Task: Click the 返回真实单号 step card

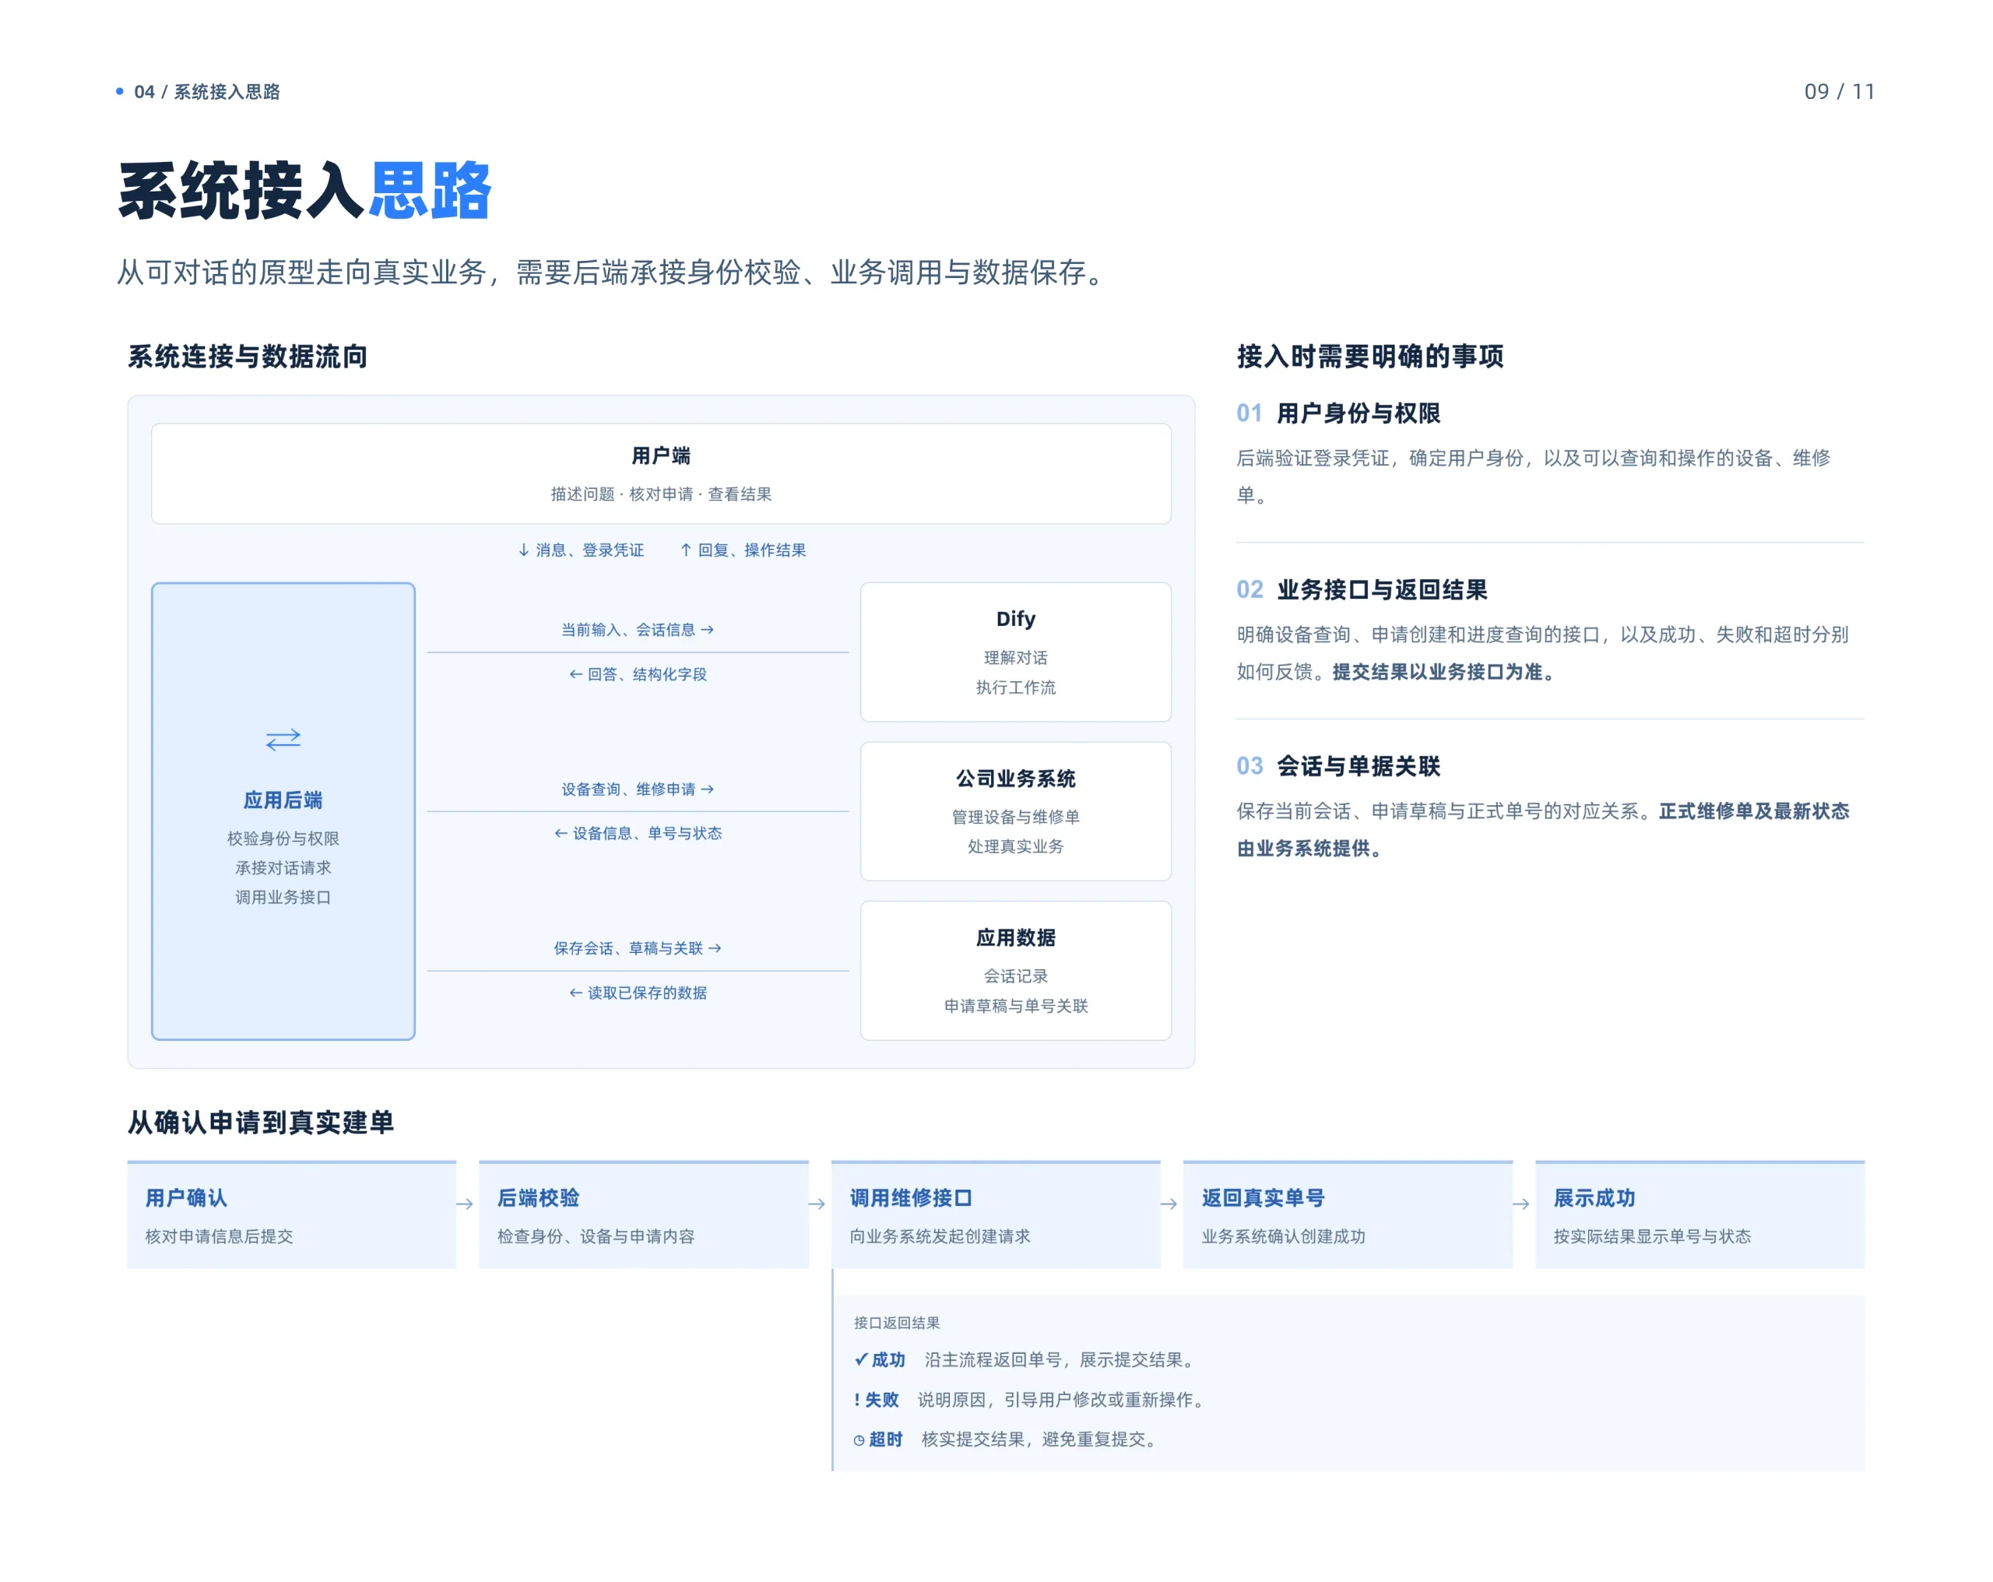Action: tap(1348, 1214)
